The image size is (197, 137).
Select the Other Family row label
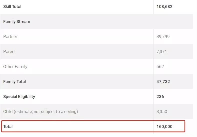click(x=15, y=66)
